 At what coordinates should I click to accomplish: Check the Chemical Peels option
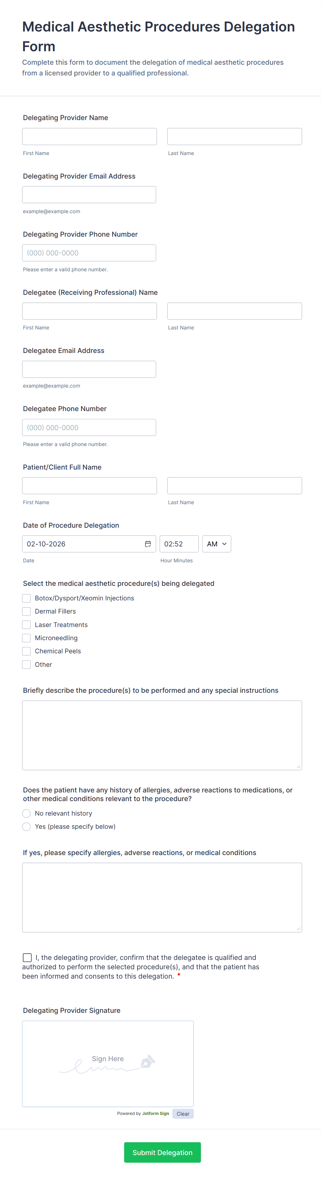(27, 651)
